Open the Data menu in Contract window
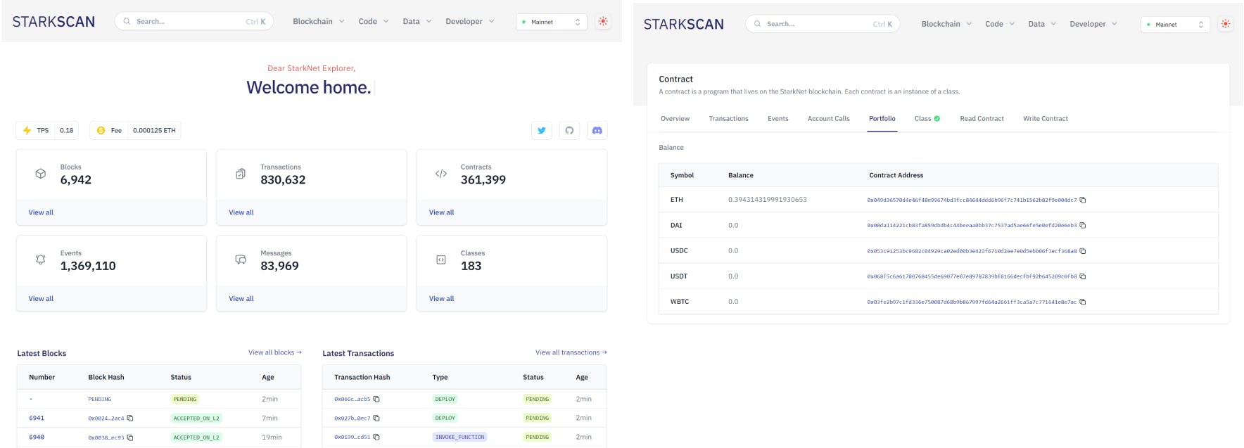The image size is (1244, 448). pyautogui.click(x=1042, y=24)
